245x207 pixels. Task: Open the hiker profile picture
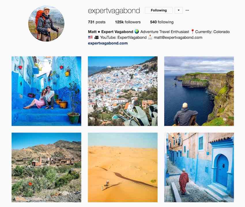pyautogui.click(x=46, y=23)
